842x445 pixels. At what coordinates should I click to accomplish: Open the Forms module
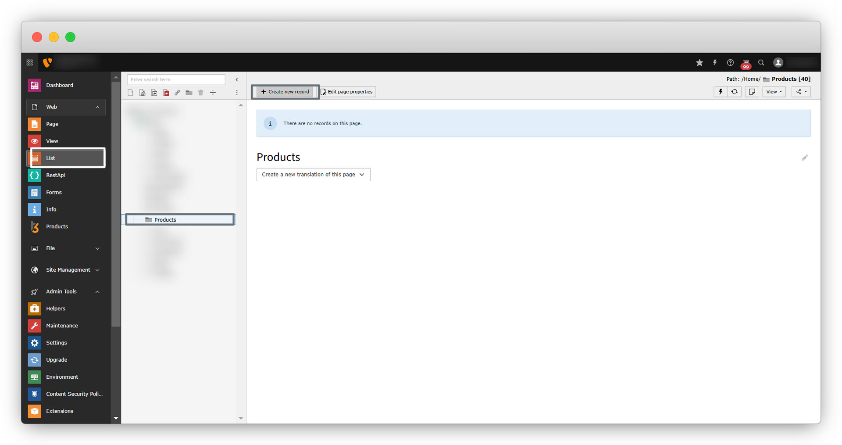[54, 192]
